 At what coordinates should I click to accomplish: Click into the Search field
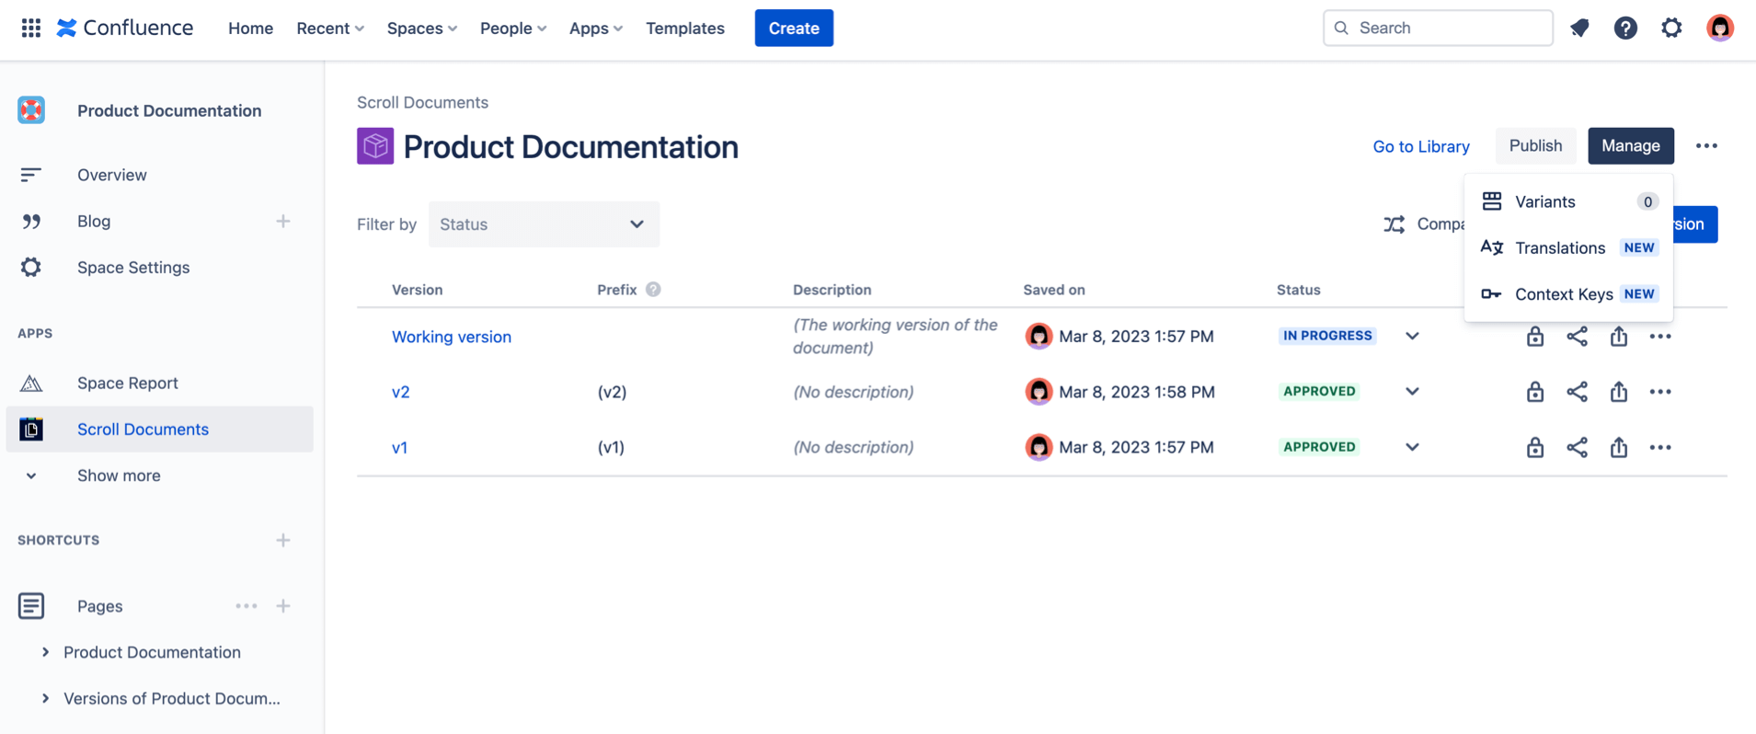pyautogui.click(x=1438, y=28)
